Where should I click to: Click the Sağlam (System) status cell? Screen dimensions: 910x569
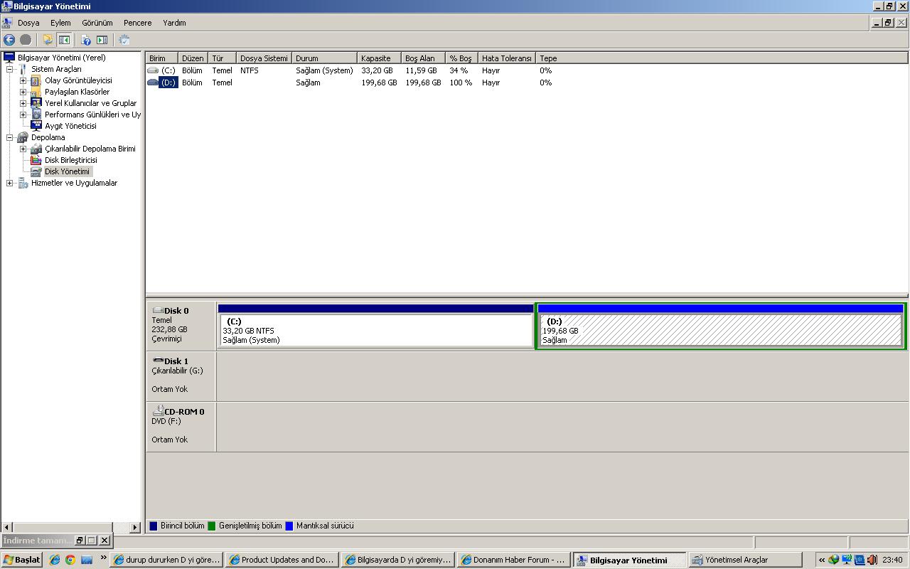pyautogui.click(x=324, y=70)
